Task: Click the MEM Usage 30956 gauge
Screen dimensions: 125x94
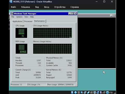Action: pos(22,49)
